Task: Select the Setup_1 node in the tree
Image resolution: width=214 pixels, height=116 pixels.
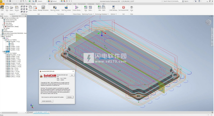Action: [x=7, y=52]
